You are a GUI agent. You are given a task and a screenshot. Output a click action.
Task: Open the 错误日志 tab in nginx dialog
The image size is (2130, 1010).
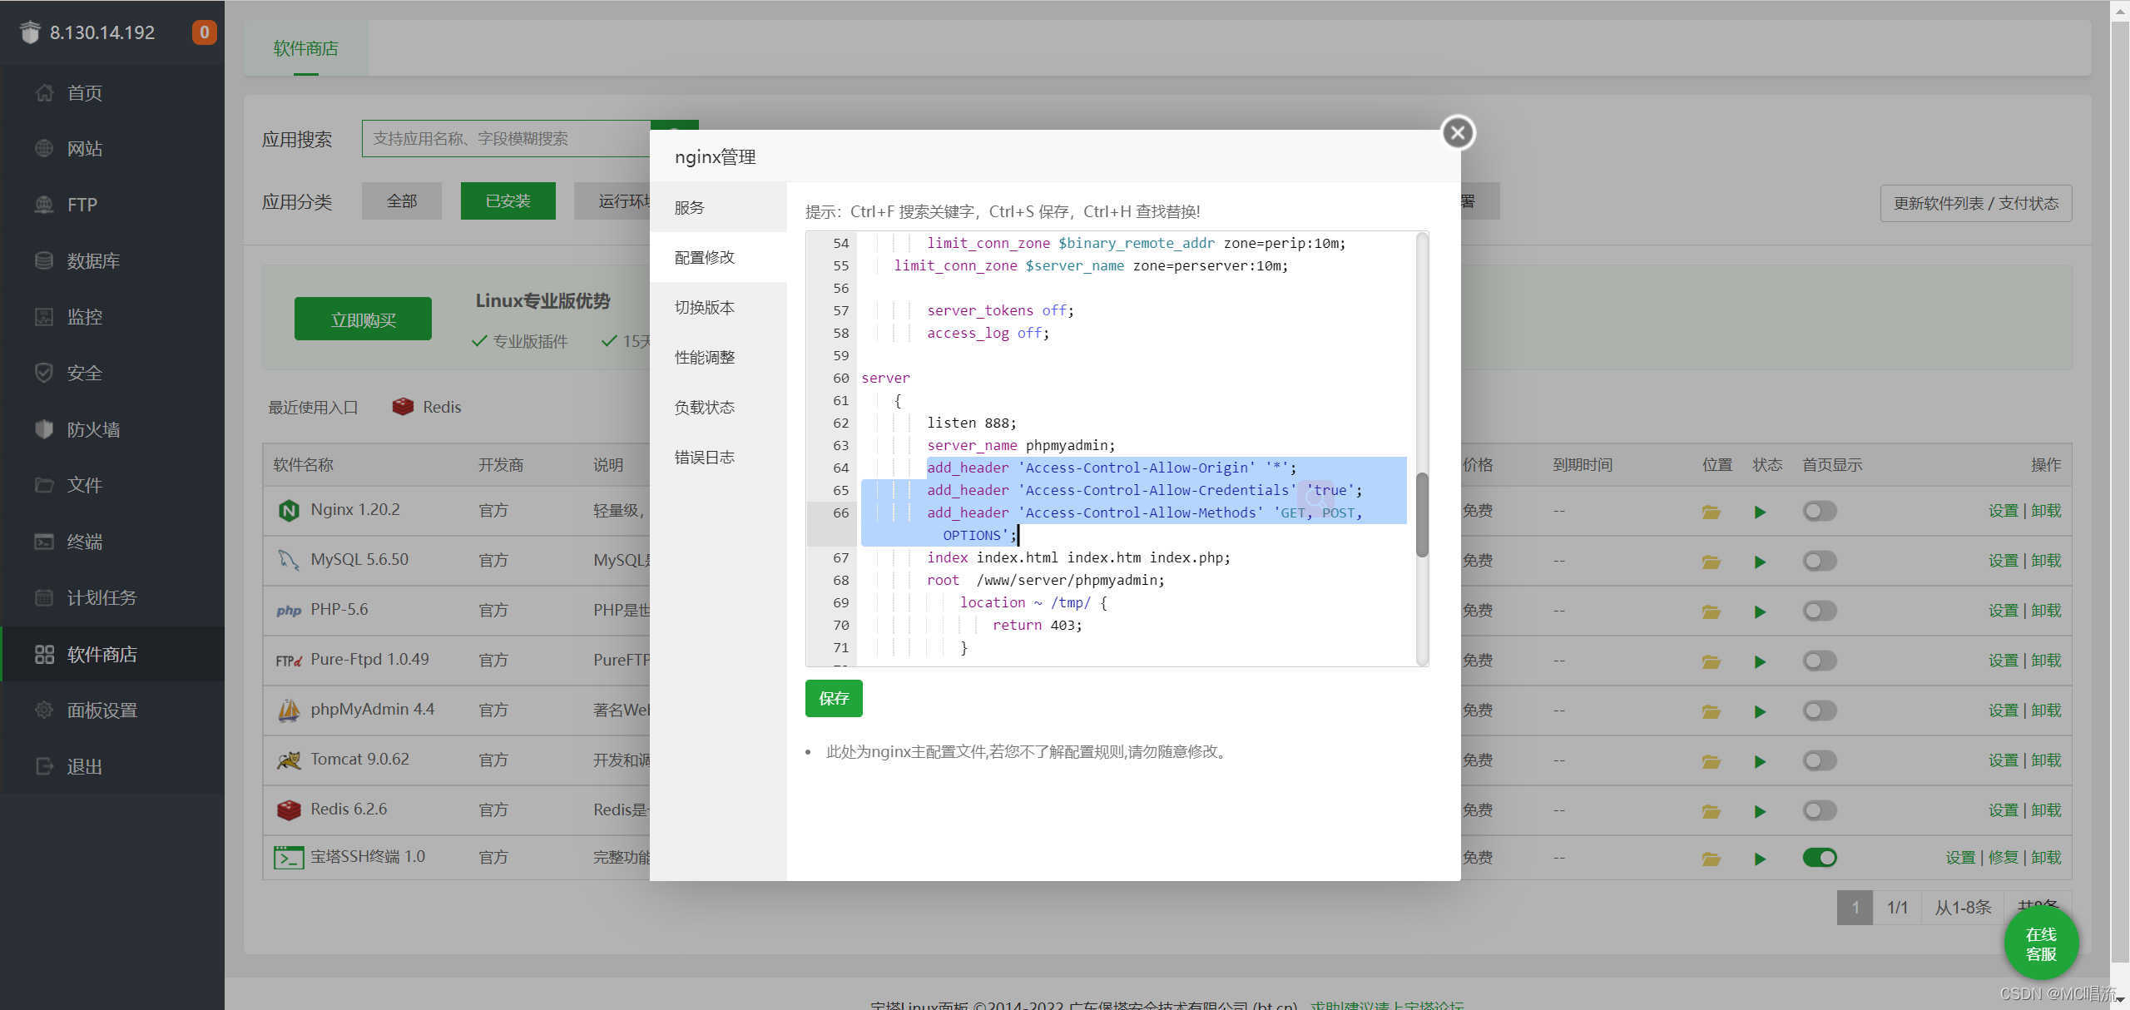(705, 457)
